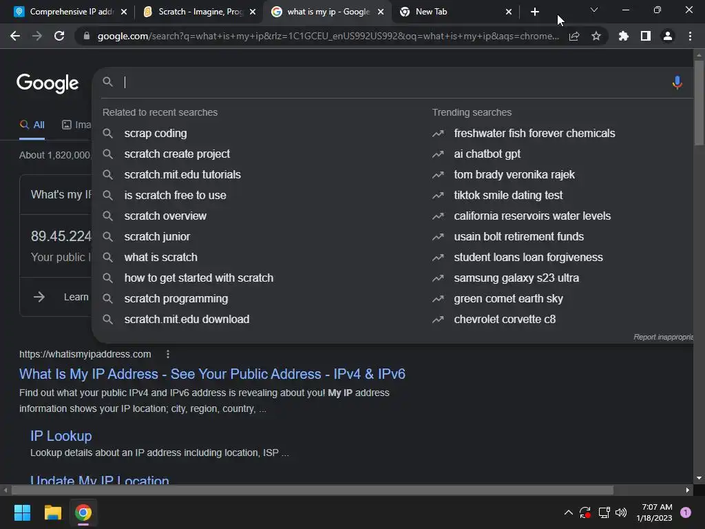Toggle the Chrome side panel
Screen dimensions: 705x529
[x=646, y=36]
